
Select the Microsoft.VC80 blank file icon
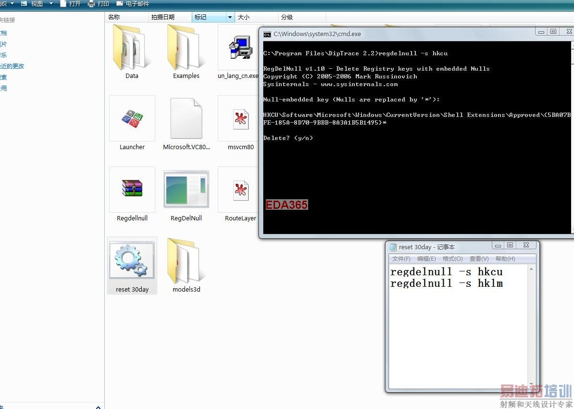pos(186,118)
